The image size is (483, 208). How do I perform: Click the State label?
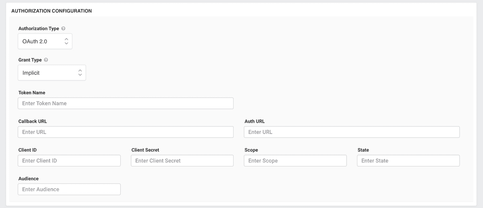363,150
